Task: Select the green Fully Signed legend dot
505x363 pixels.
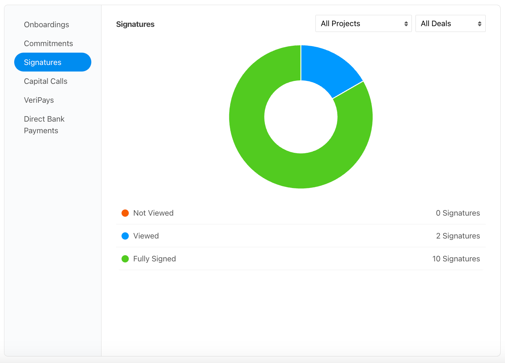Action: (x=125, y=259)
